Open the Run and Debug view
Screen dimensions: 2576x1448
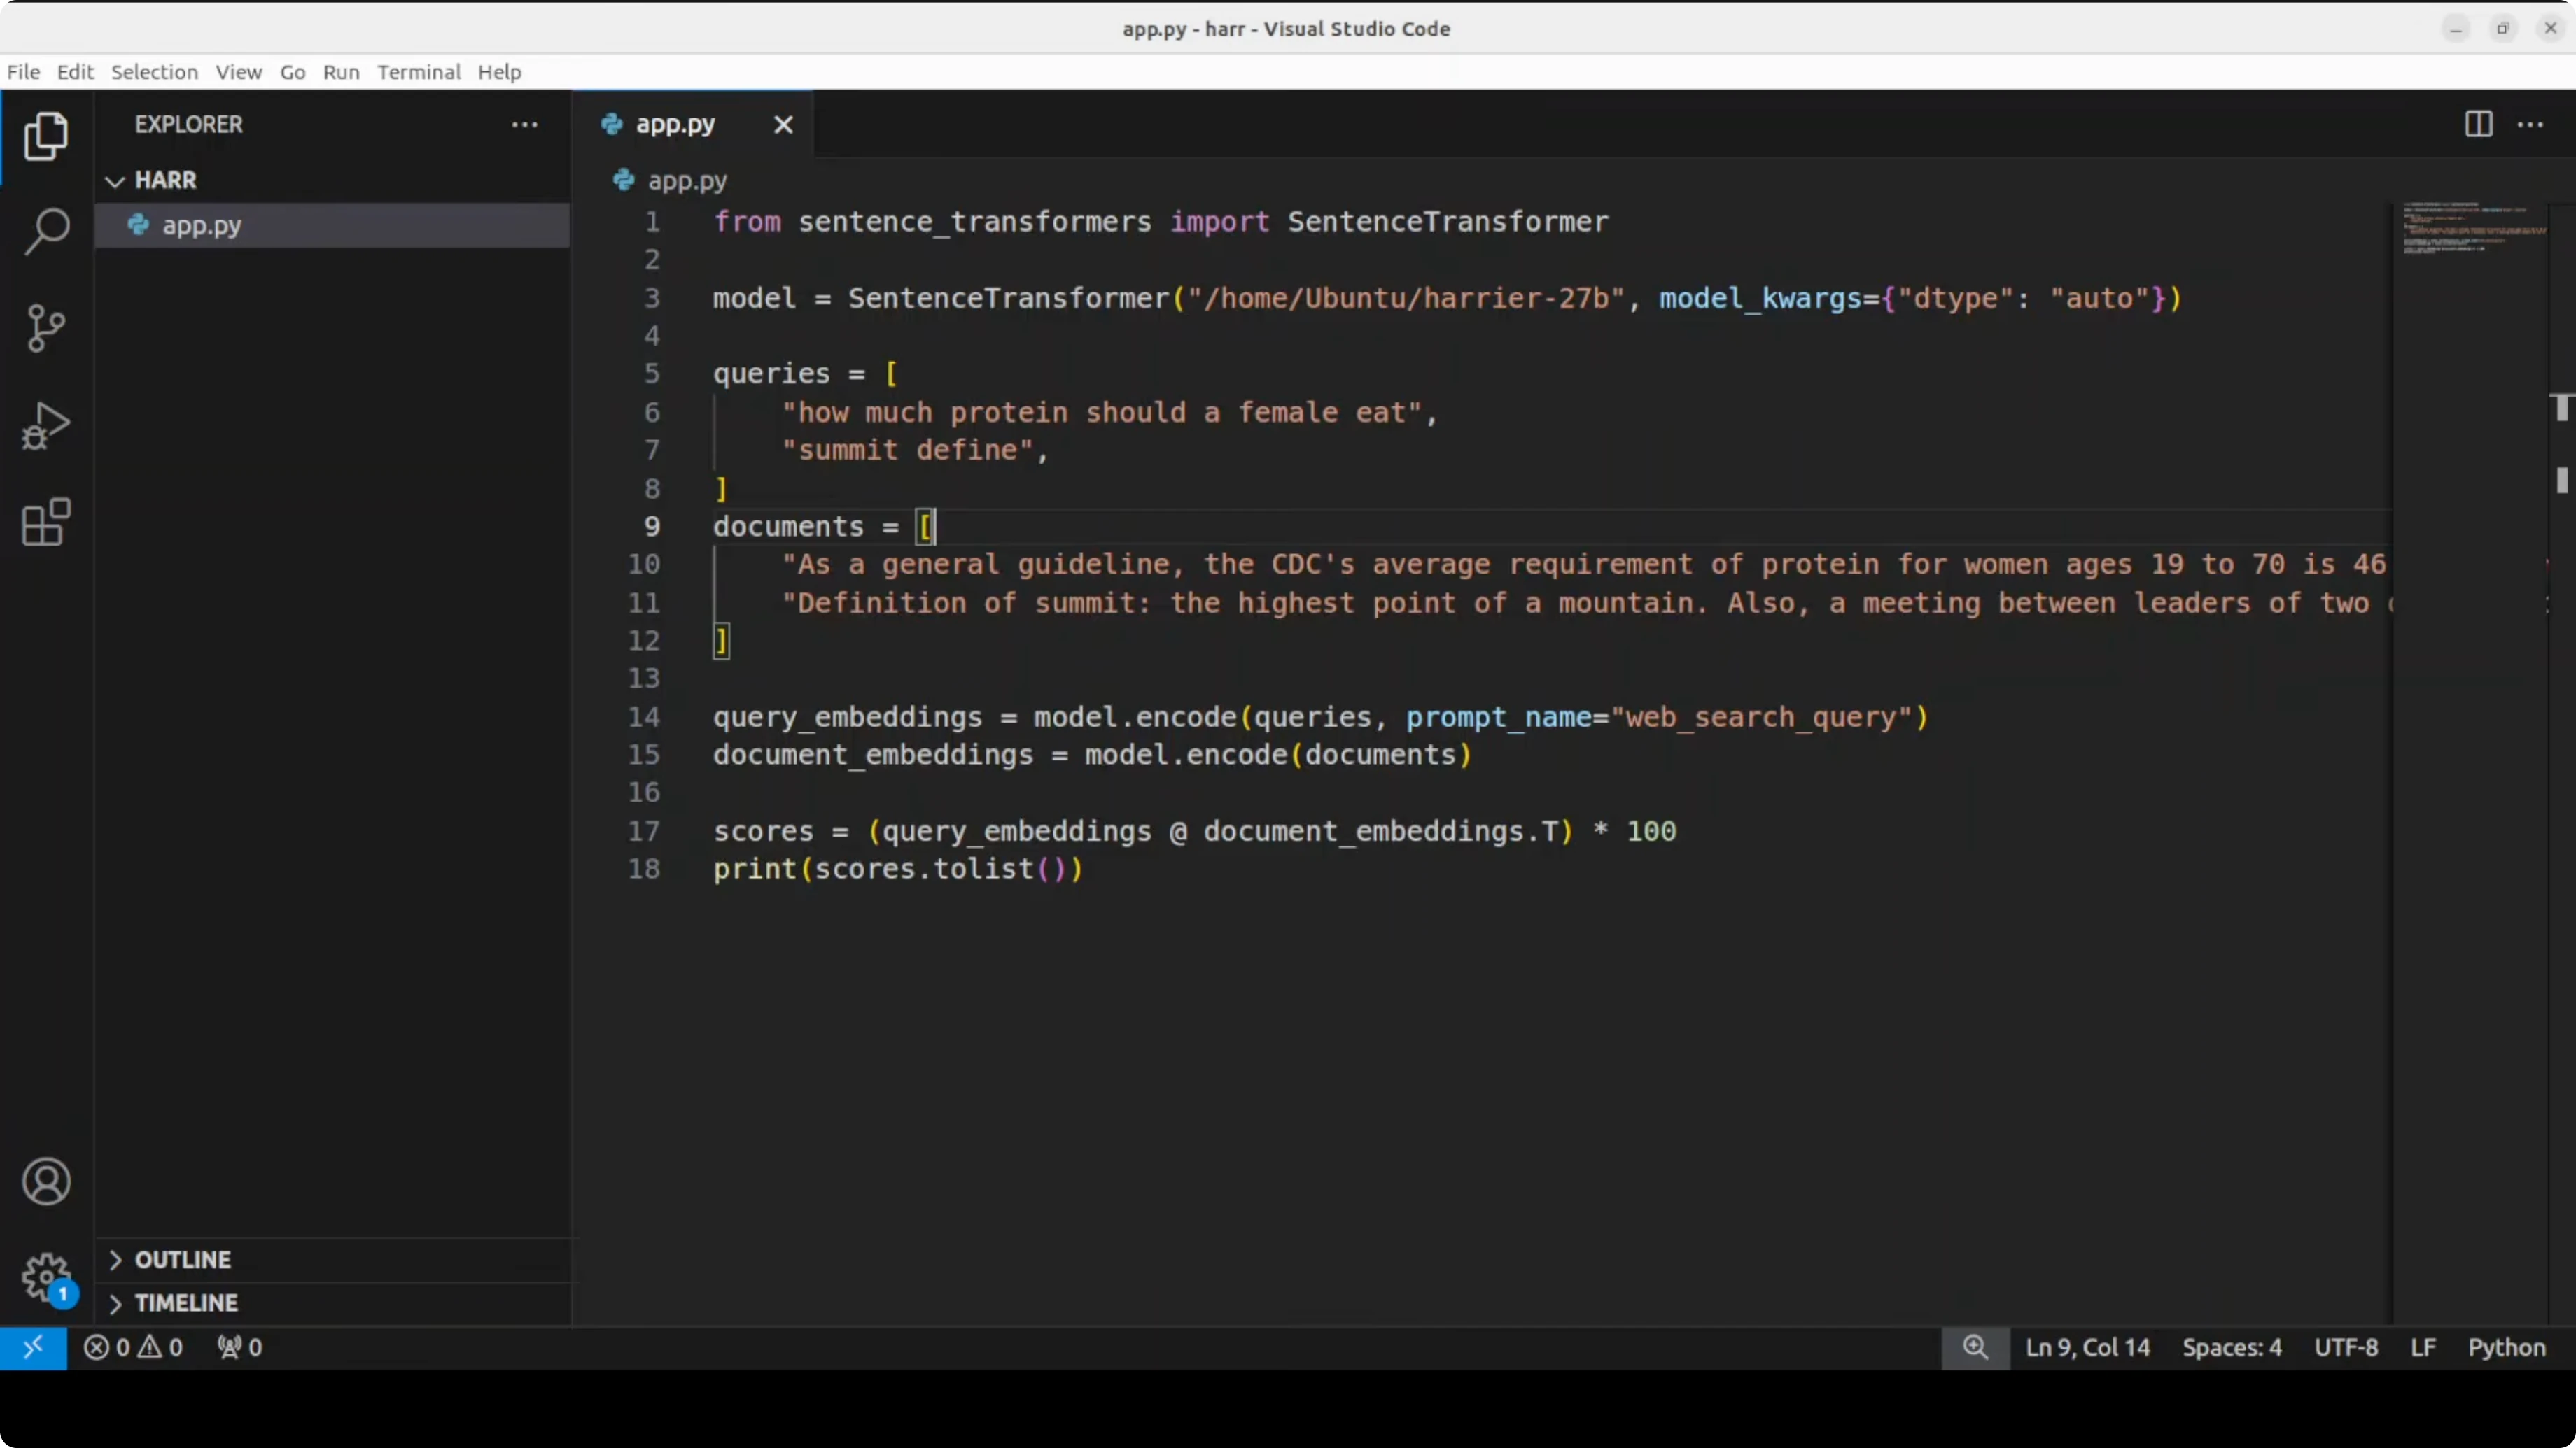point(45,425)
